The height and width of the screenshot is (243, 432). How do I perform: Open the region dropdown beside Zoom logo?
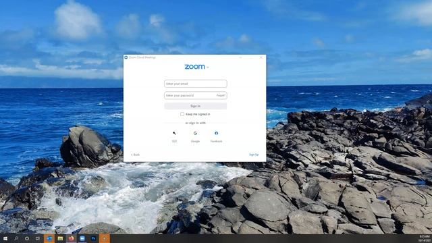208,67
